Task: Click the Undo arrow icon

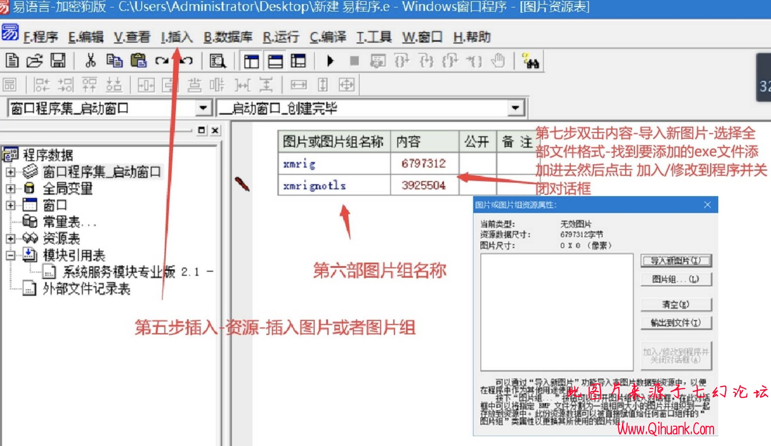Action: click(x=186, y=61)
